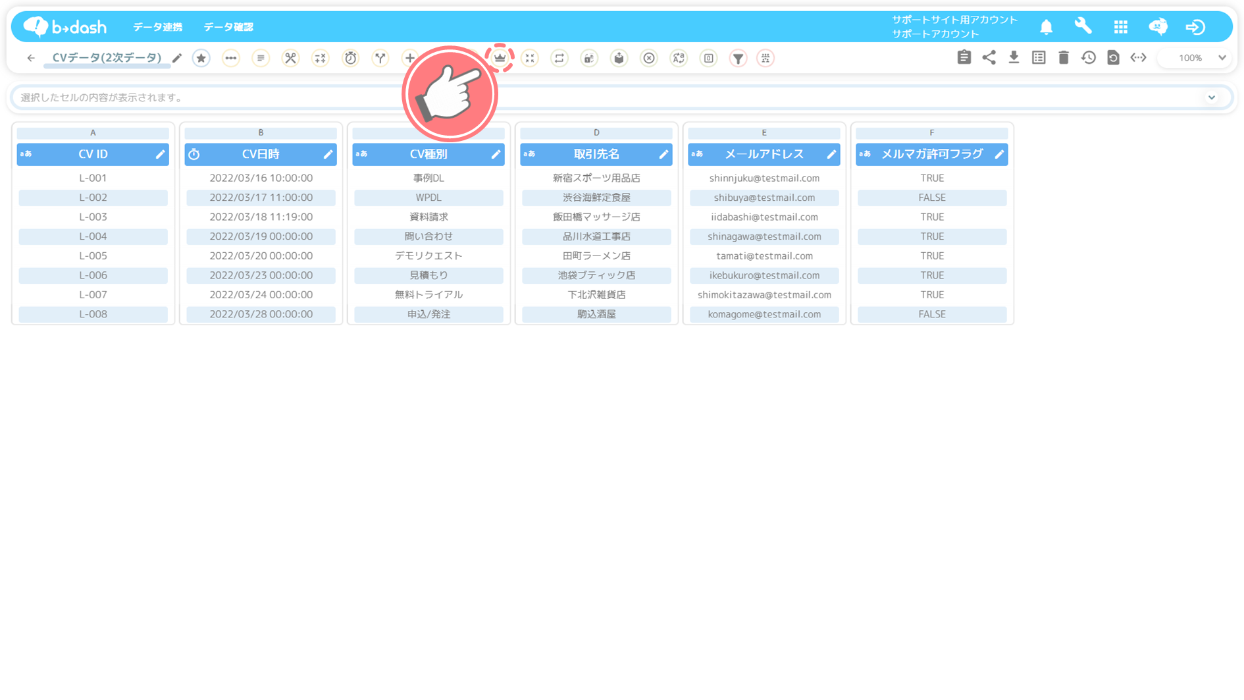Click the logout arrow icon
The image size is (1244, 700).
1195,27
